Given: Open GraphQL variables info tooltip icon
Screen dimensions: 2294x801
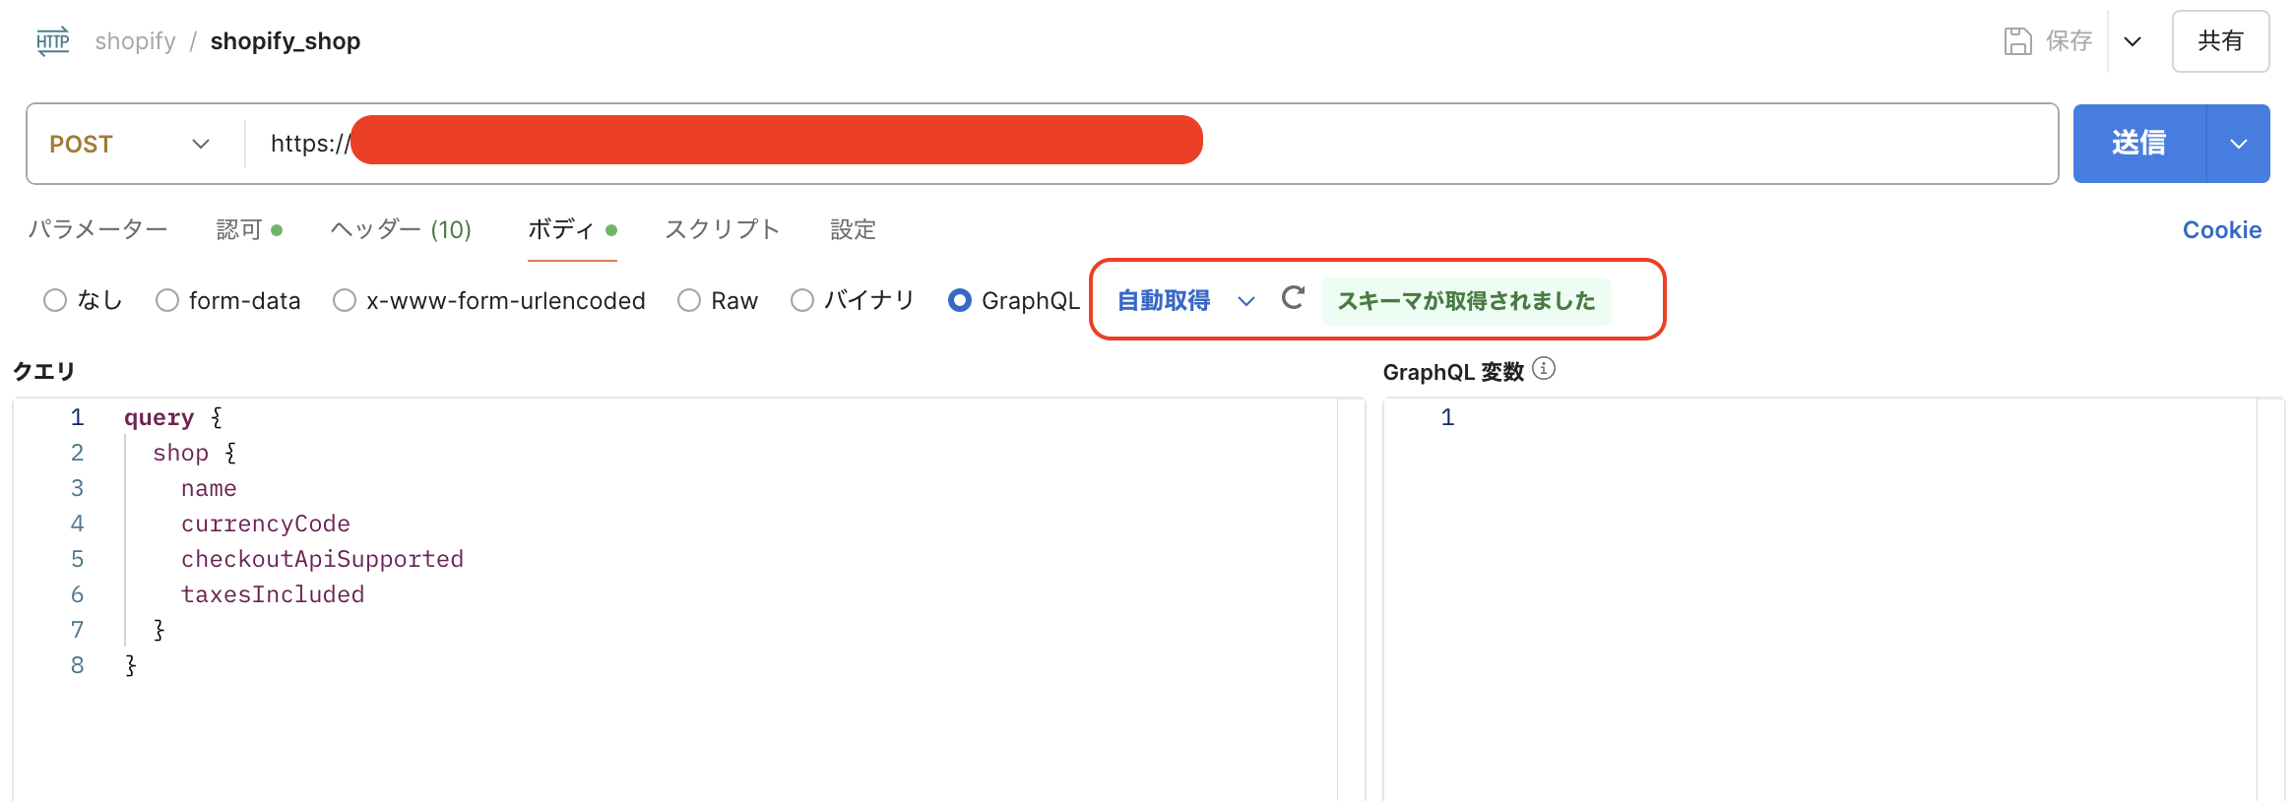Looking at the screenshot, I should (1544, 369).
